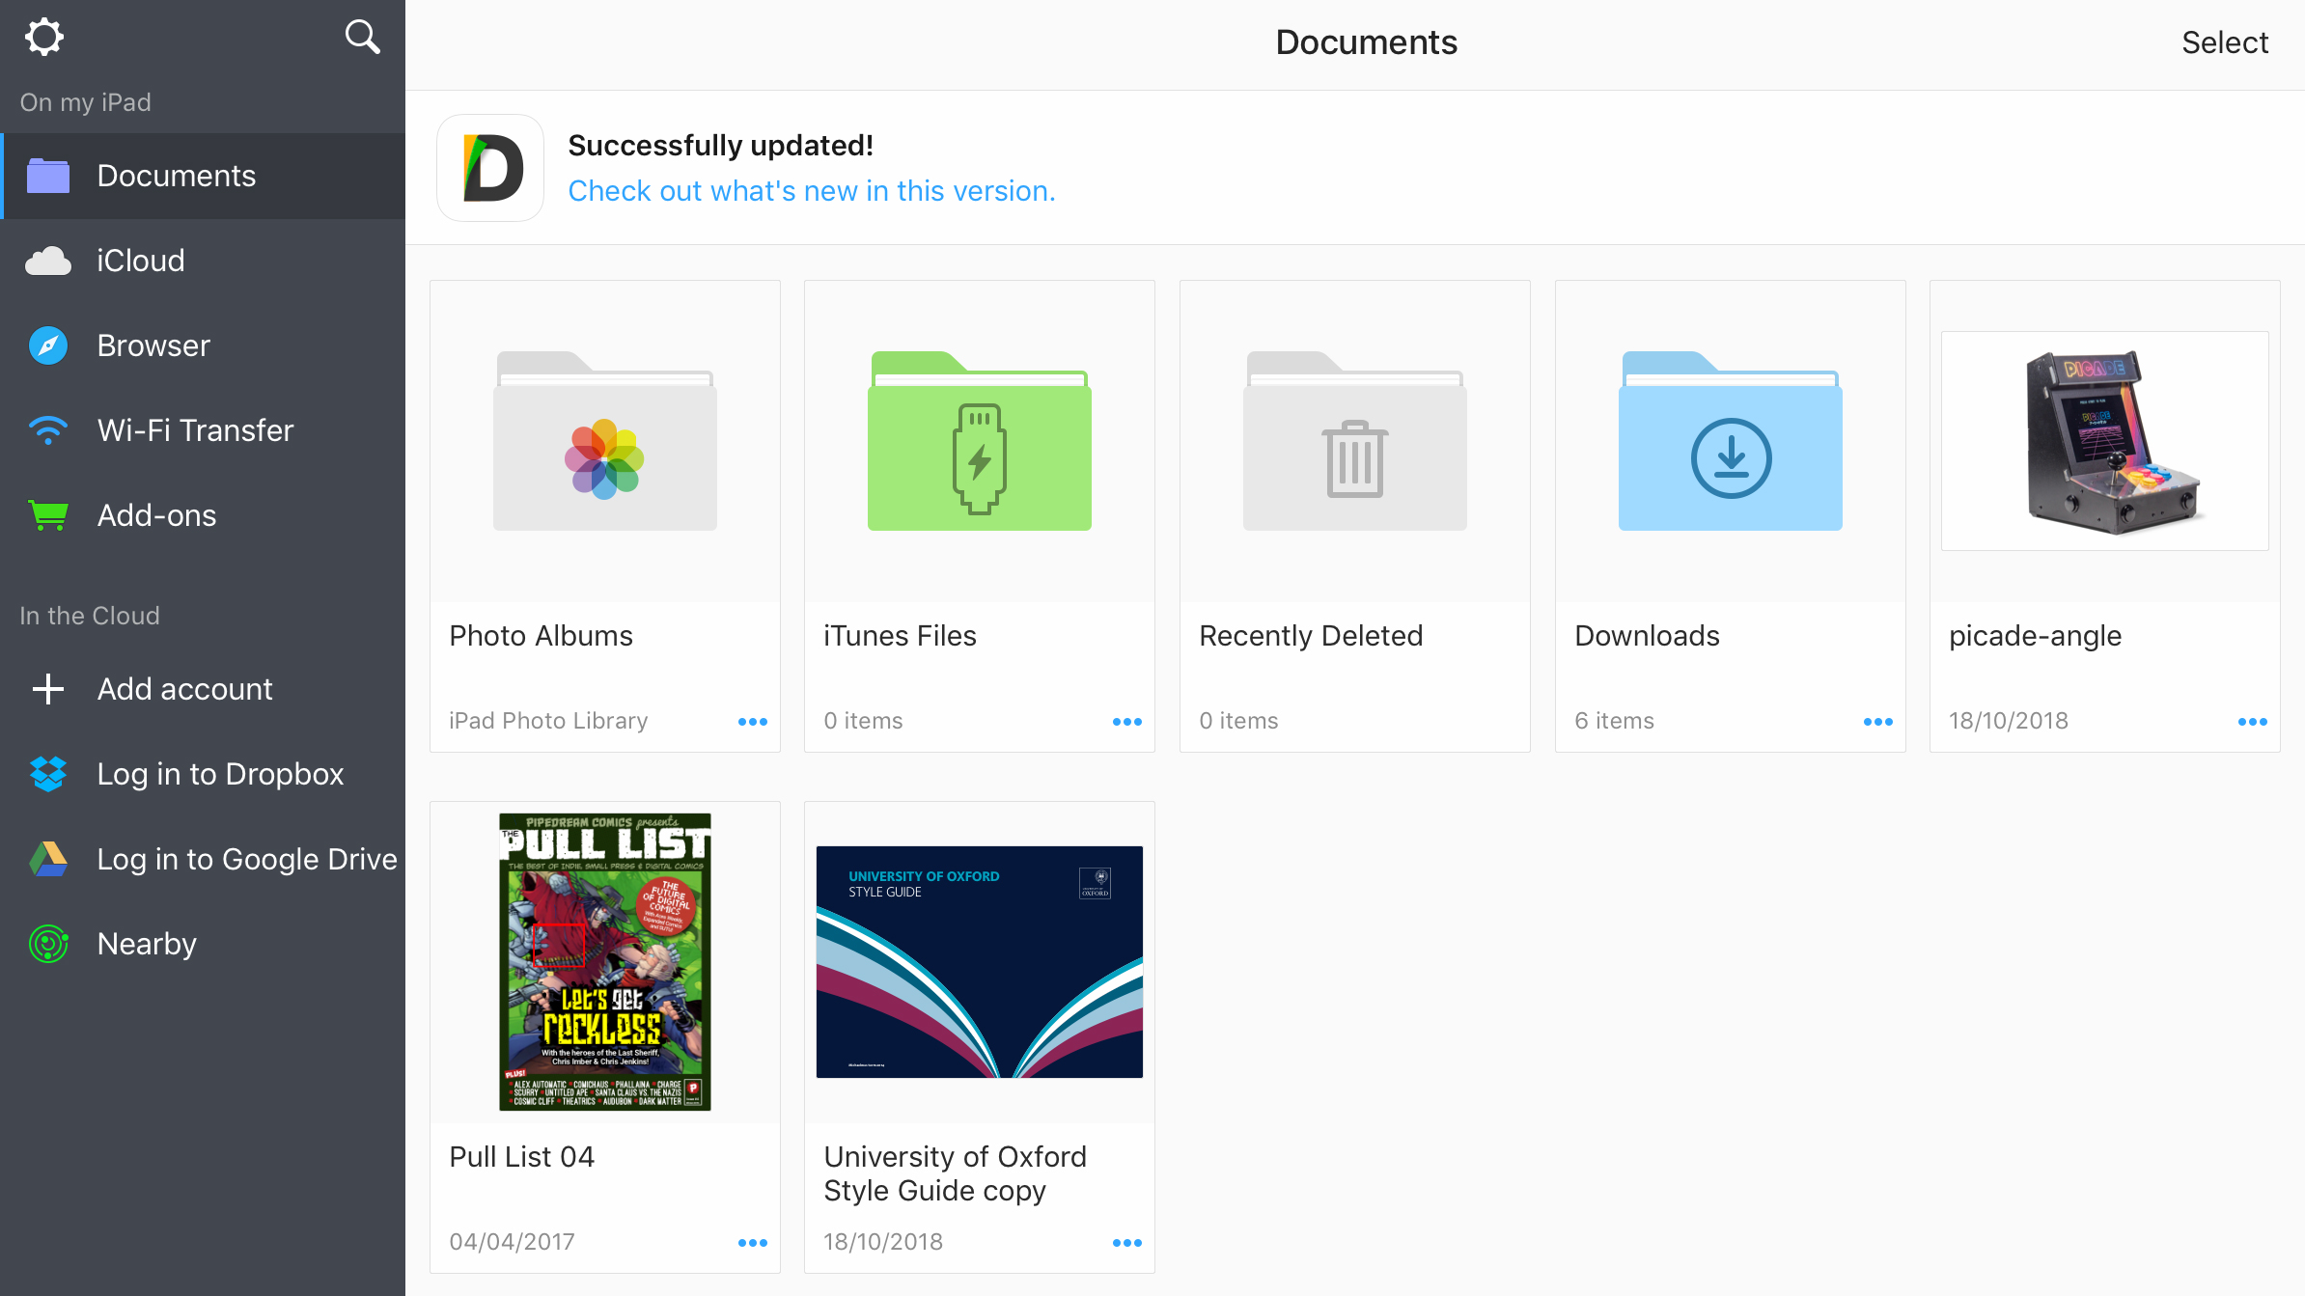
Task: Select the Documents folder icon in sidebar
Action: click(48, 176)
